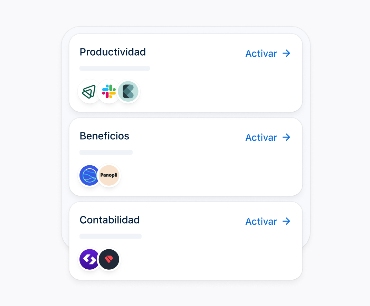This screenshot has height=306, width=370.
Task: Click the arrow beside Beneficios' Activar
Action: coord(286,137)
